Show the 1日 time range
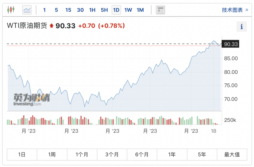254x167 pixels. pos(22,154)
